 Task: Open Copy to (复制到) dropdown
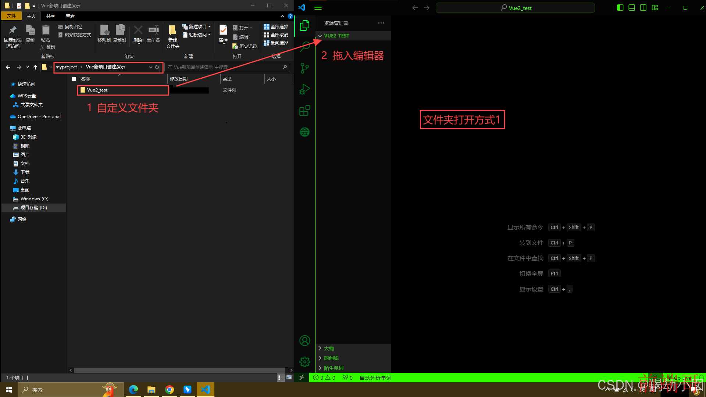[120, 34]
